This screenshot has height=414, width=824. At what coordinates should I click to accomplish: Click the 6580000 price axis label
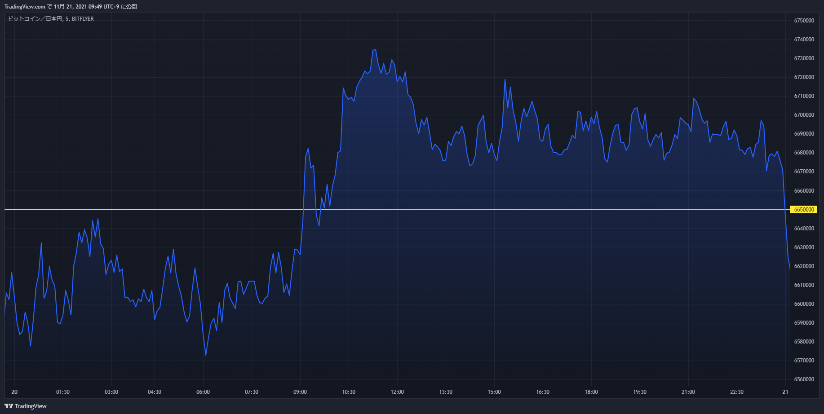click(804, 342)
